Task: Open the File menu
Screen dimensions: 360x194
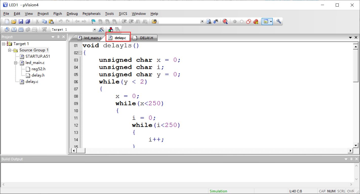Action: point(6,14)
